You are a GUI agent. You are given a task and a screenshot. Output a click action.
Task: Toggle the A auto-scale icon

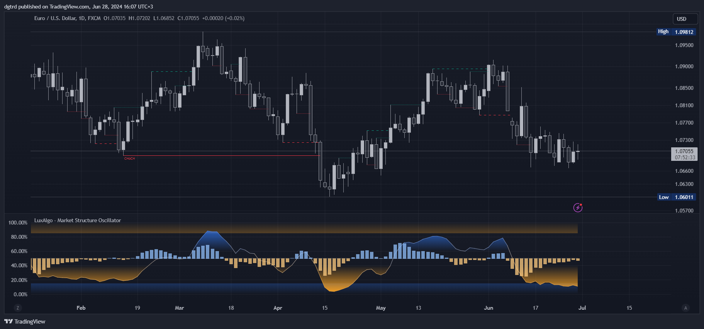686,308
